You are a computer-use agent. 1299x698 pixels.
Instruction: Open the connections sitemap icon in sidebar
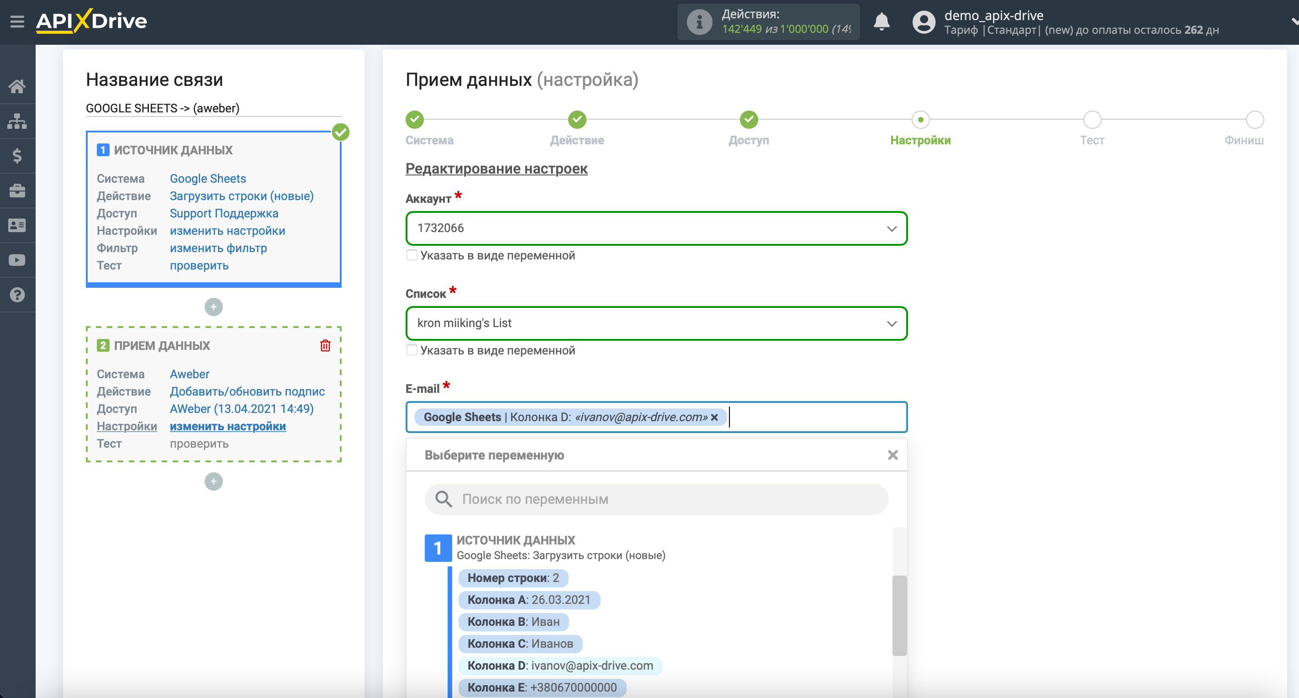[17, 121]
